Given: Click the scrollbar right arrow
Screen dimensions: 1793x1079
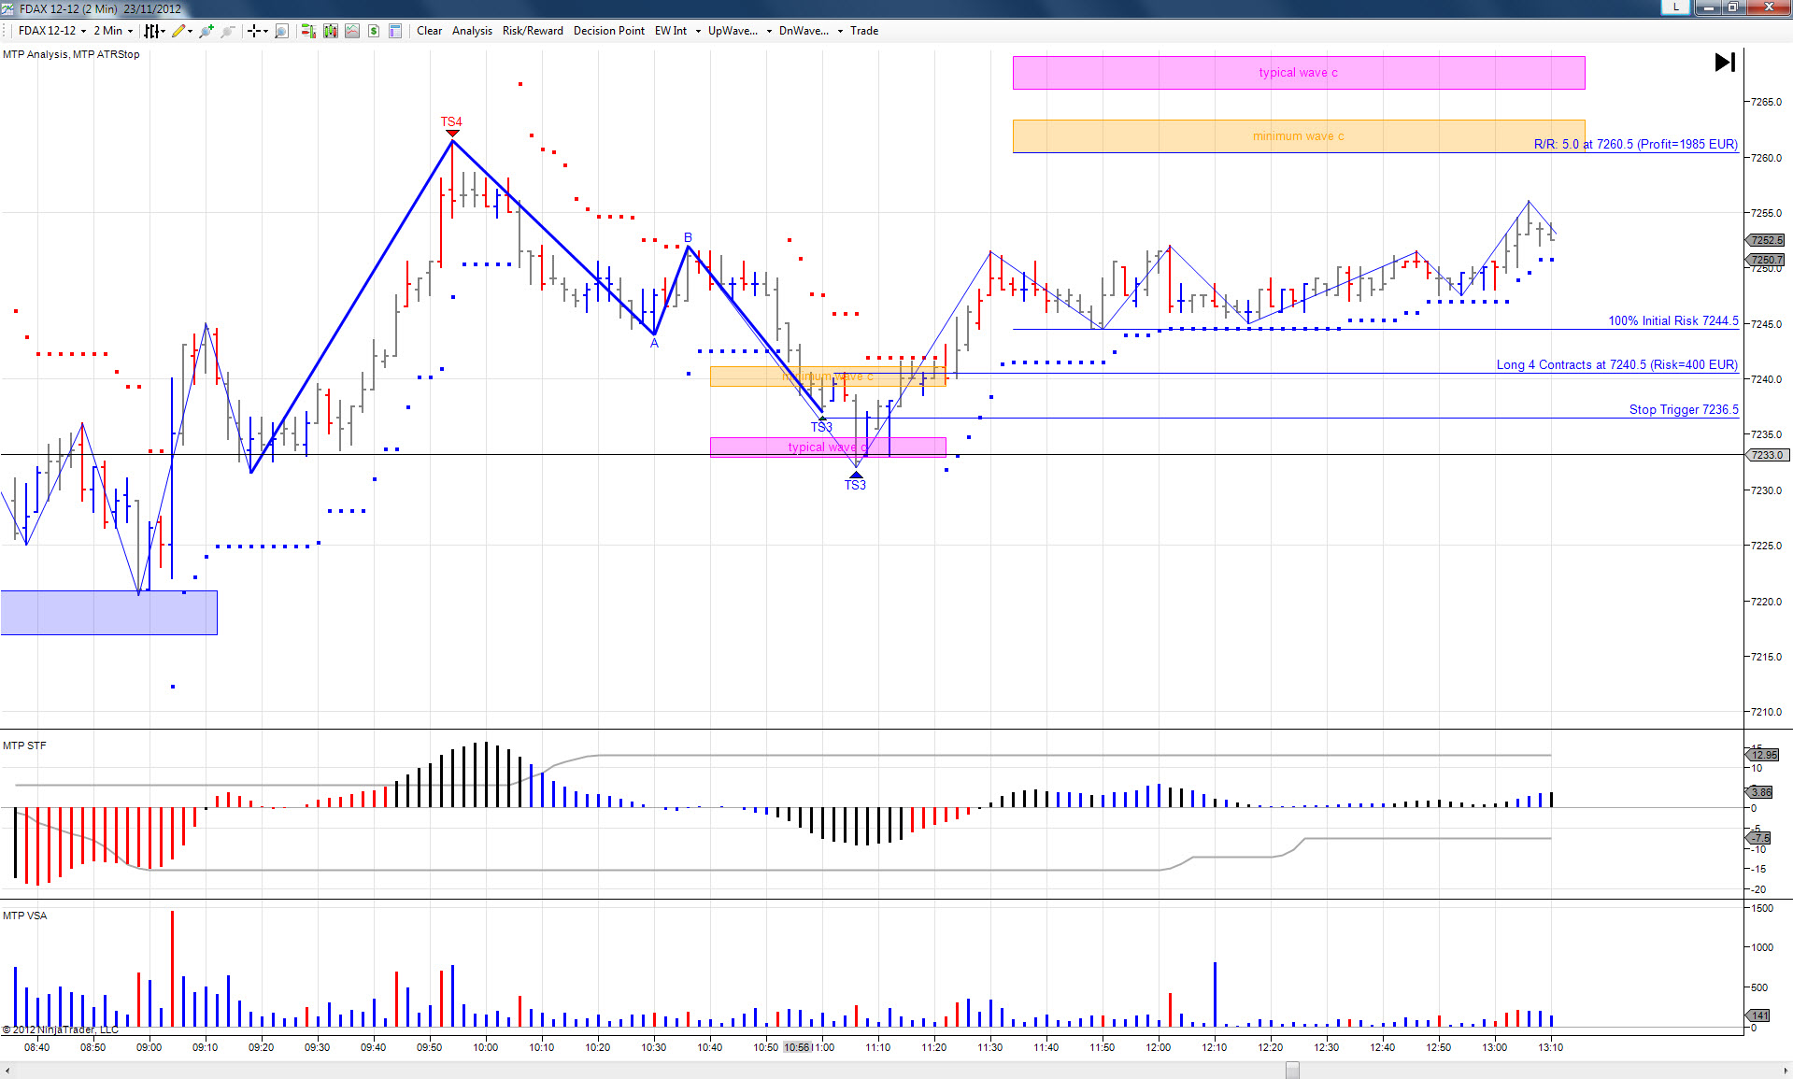Looking at the screenshot, I should (1785, 1071).
